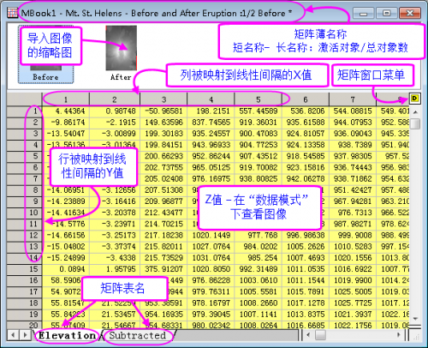Close the MBook1 matrix window
Image resolution: width=428 pixels, height=348 pixels.
click(410, 13)
